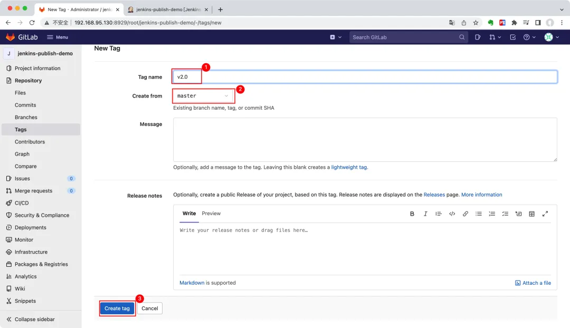Click the release notes text area
This screenshot has width=570, height=328.
[365, 249]
